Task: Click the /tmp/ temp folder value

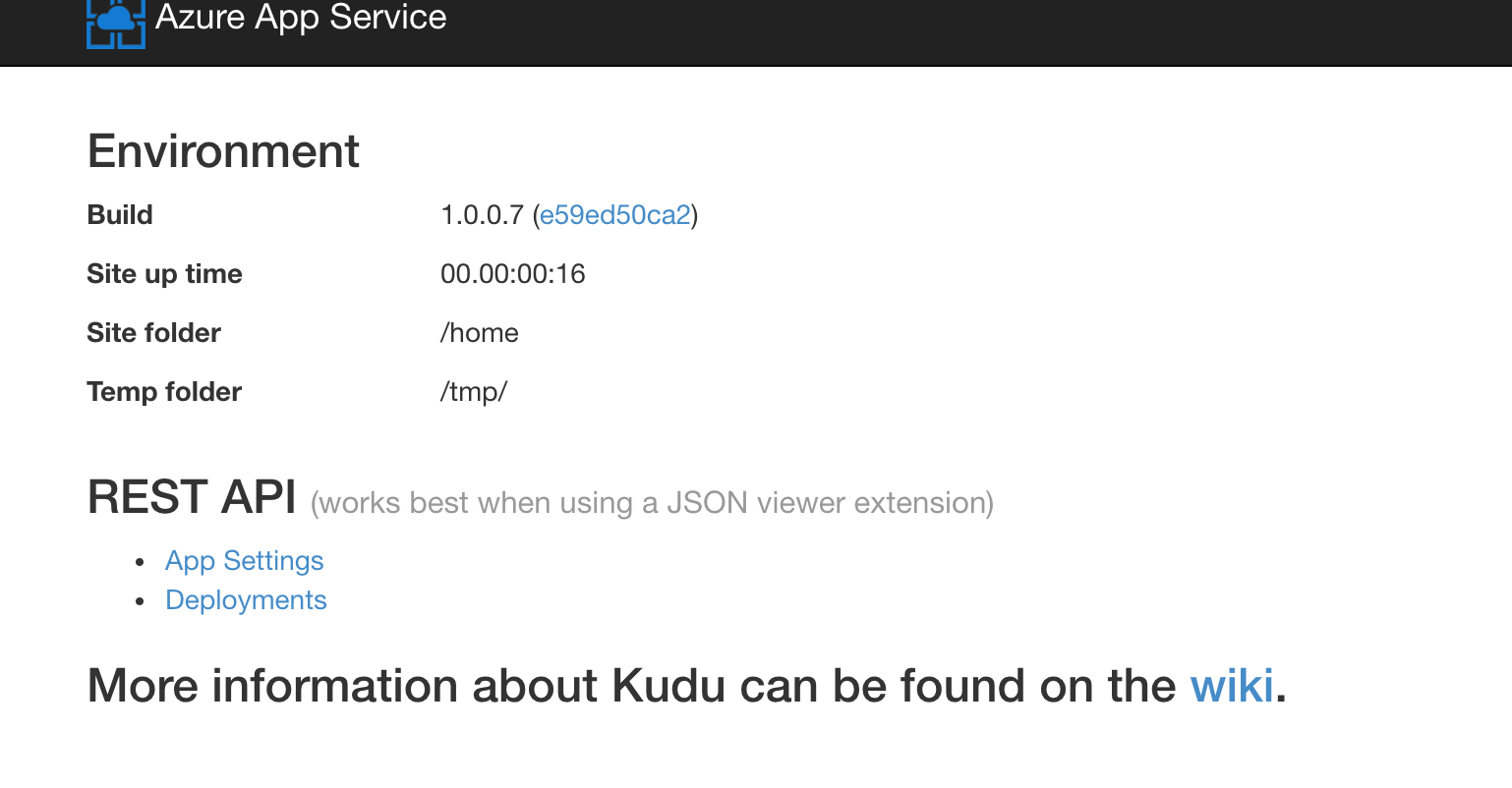Action: pos(473,392)
